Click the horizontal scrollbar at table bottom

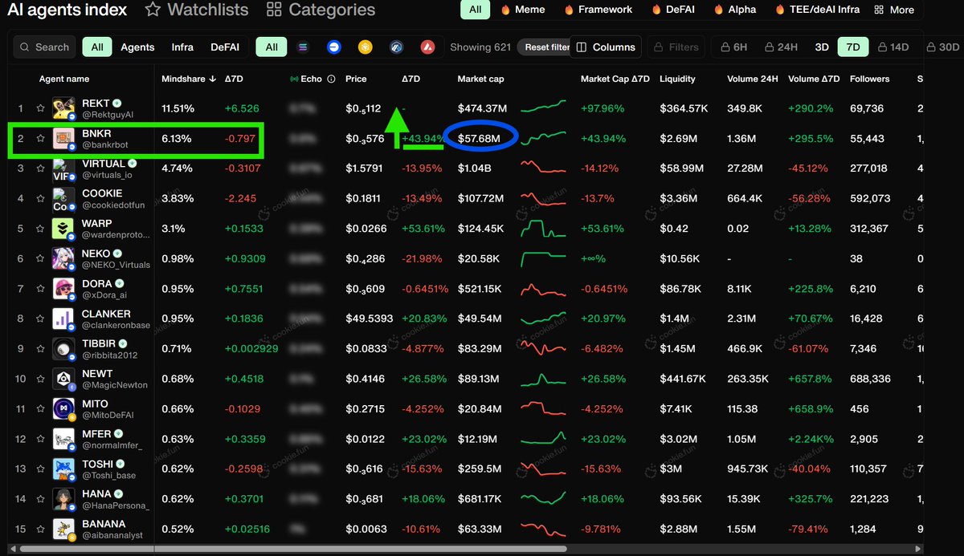click(x=293, y=550)
